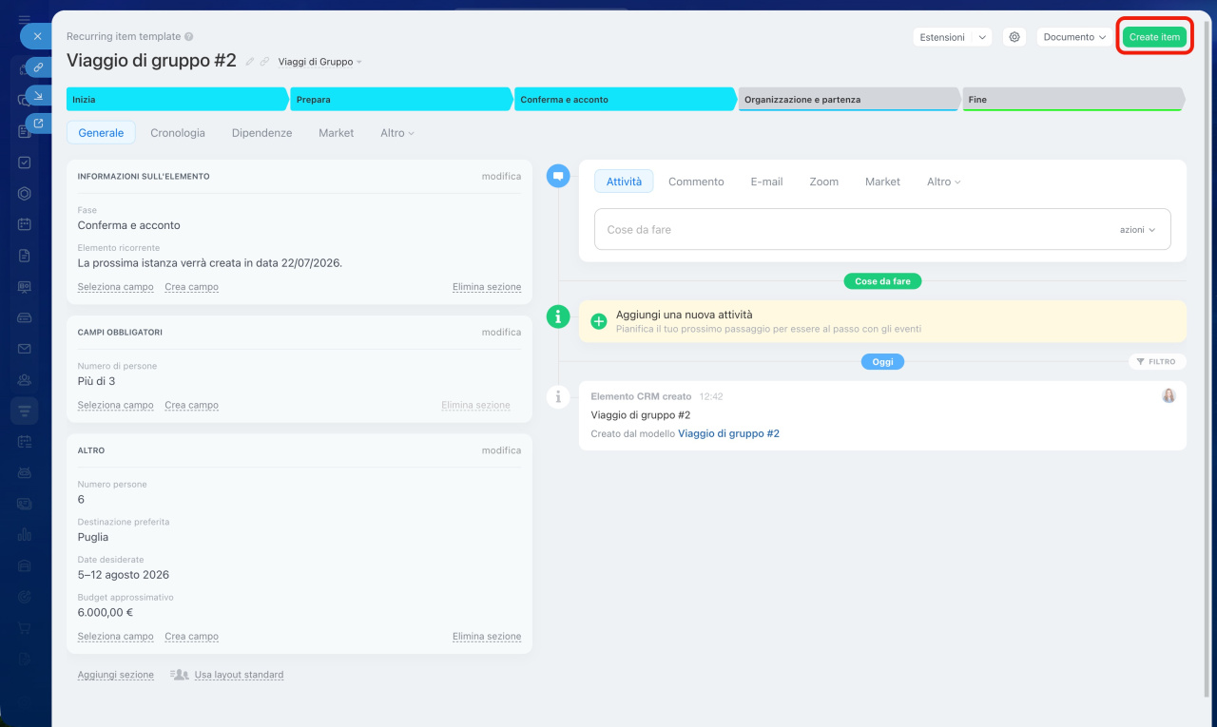The width and height of the screenshot is (1217, 727).
Task: Switch to the Cronologia tab
Action: coord(178,133)
